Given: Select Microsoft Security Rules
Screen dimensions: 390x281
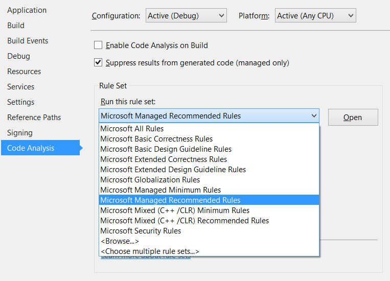Looking at the screenshot, I should tap(141, 231).
